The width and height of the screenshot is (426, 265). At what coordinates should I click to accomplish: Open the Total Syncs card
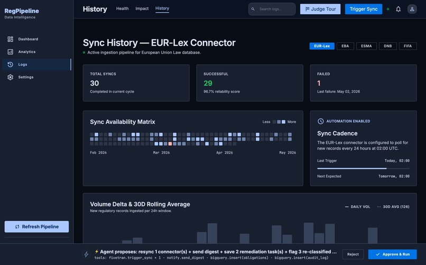(x=136, y=83)
